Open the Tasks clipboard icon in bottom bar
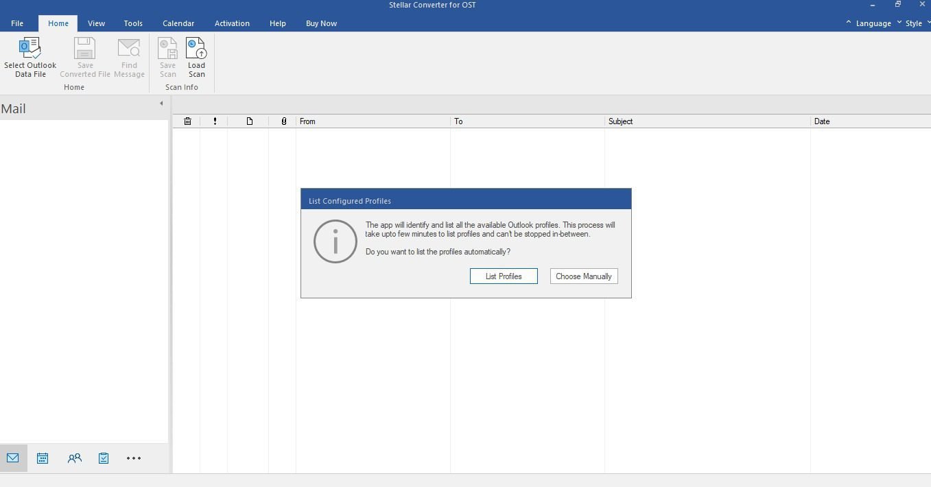 pyautogui.click(x=104, y=458)
